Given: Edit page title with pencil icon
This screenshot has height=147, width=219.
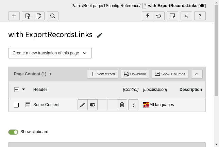Looking at the screenshot, I should (100, 35).
